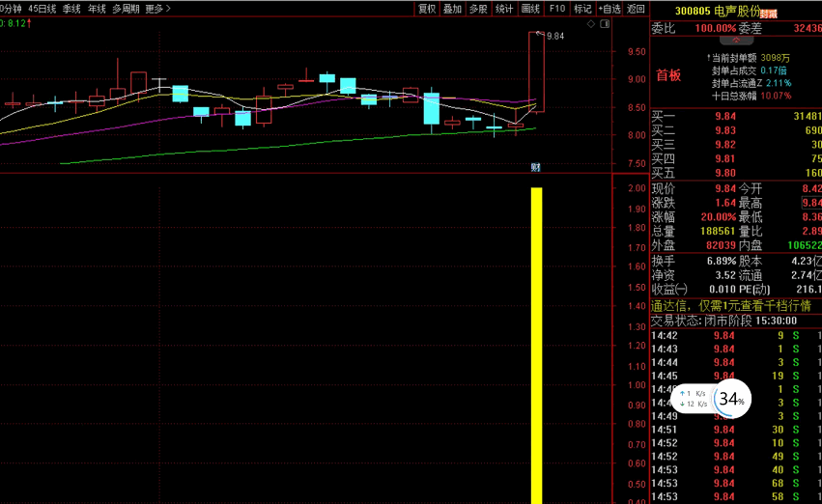This screenshot has width=822, height=504.
Task: Select the 买四 bid row at 9.81
Action: (736, 158)
